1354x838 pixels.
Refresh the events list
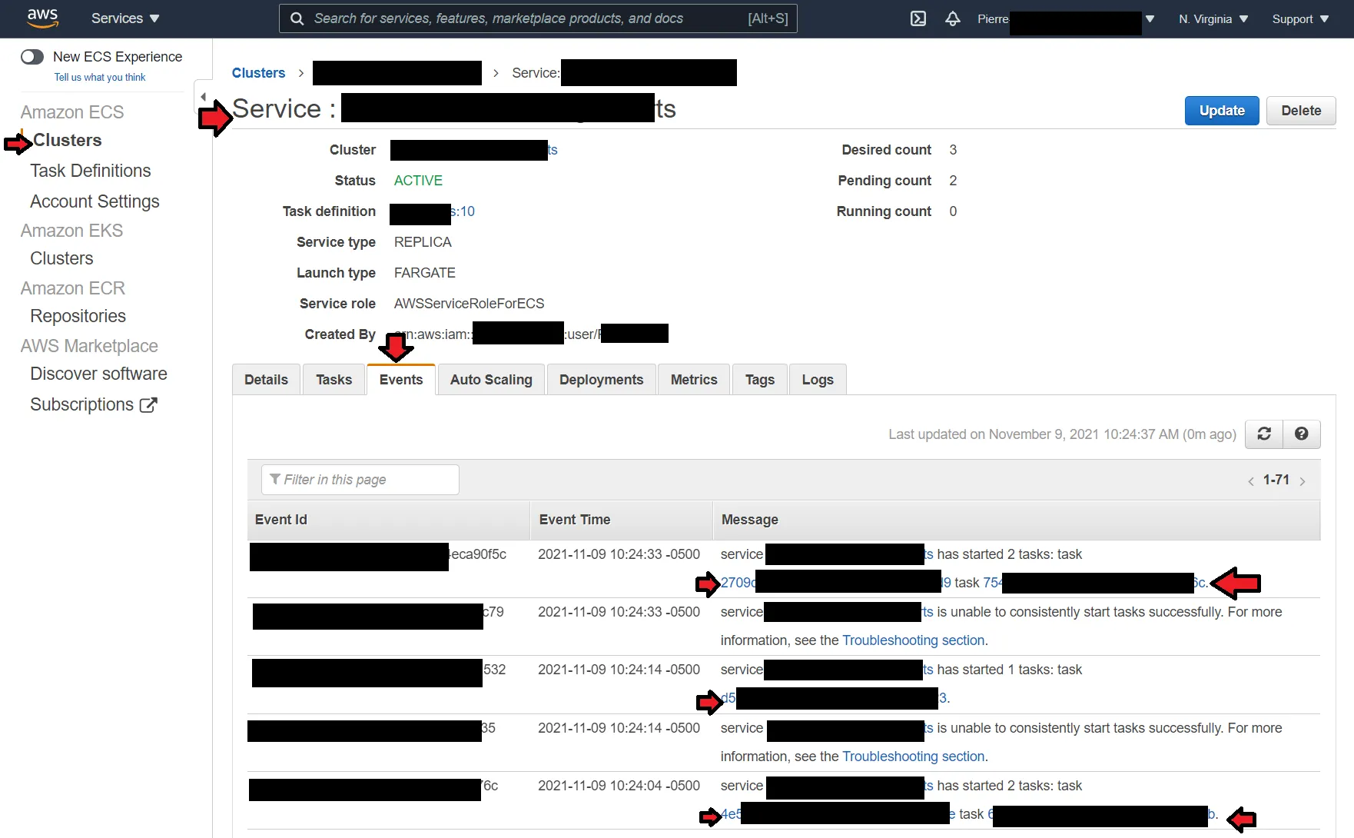point(1264,434)
